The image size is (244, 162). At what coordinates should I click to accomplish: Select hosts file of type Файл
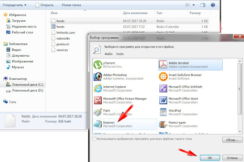(129, 21)
